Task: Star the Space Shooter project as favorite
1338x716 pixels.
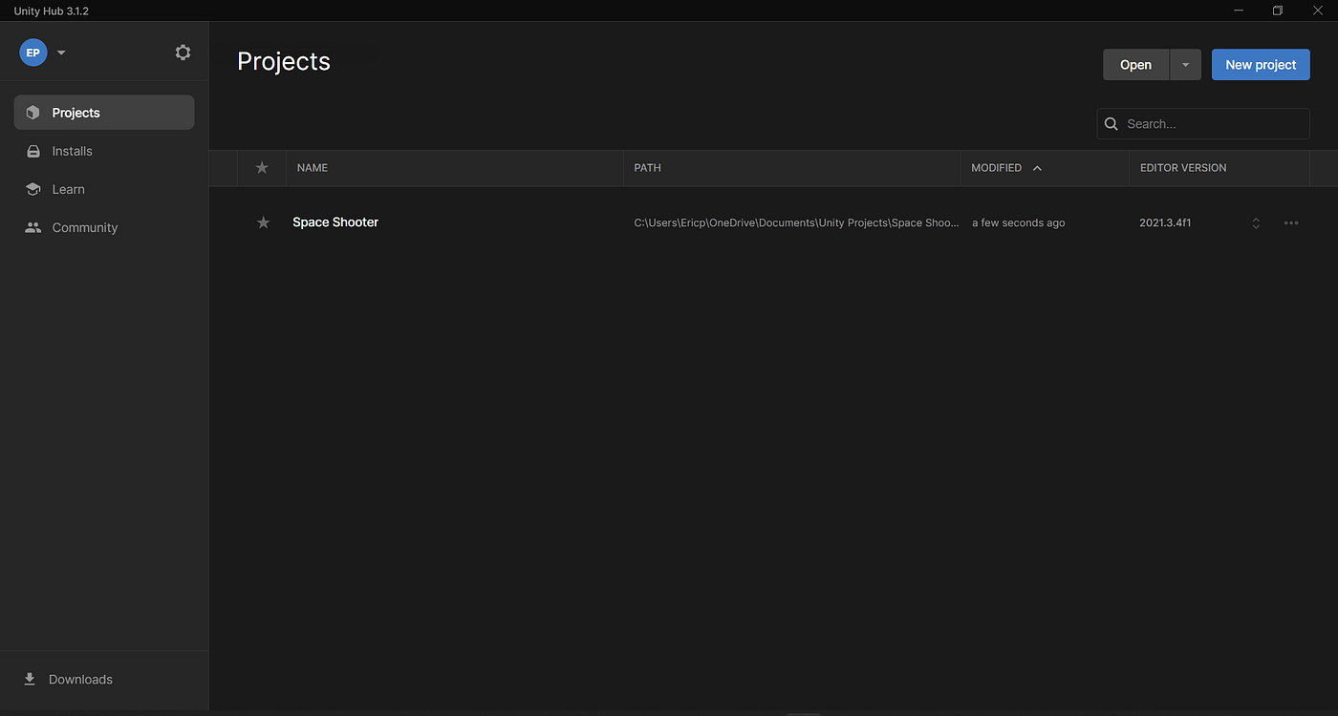Action: pos(263,222)
